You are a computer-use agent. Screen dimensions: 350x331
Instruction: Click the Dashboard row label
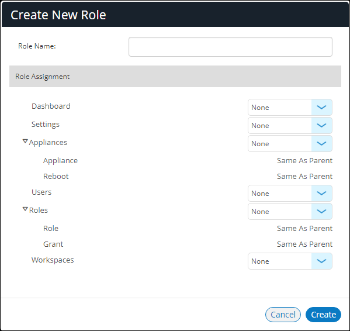[51, 106]
